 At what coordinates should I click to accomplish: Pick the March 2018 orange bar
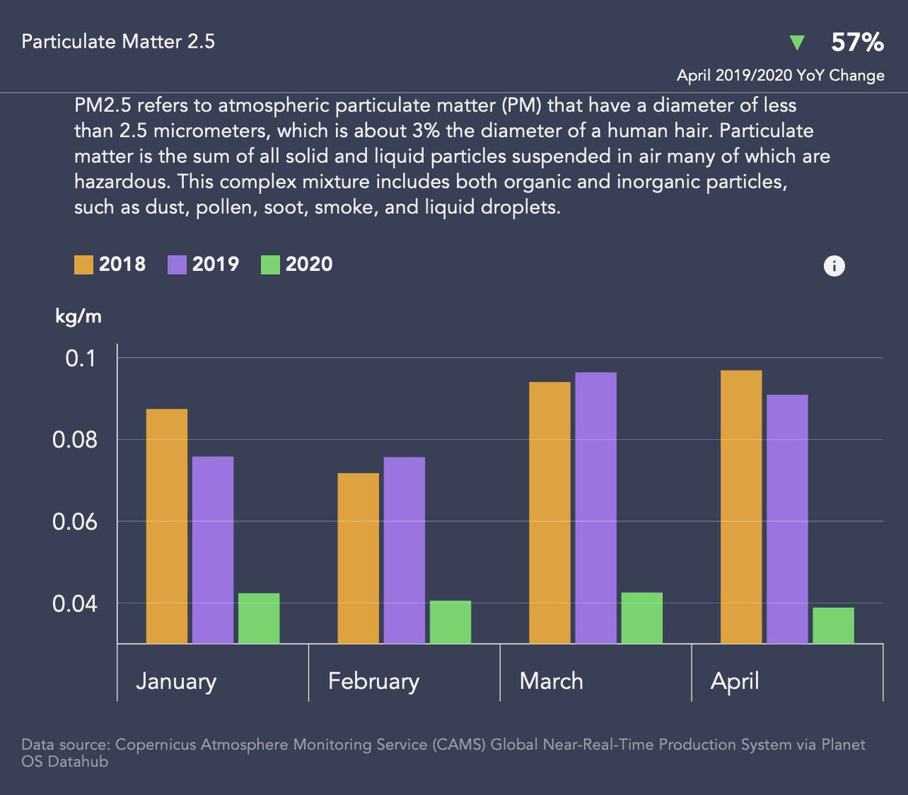coord(549,513)
